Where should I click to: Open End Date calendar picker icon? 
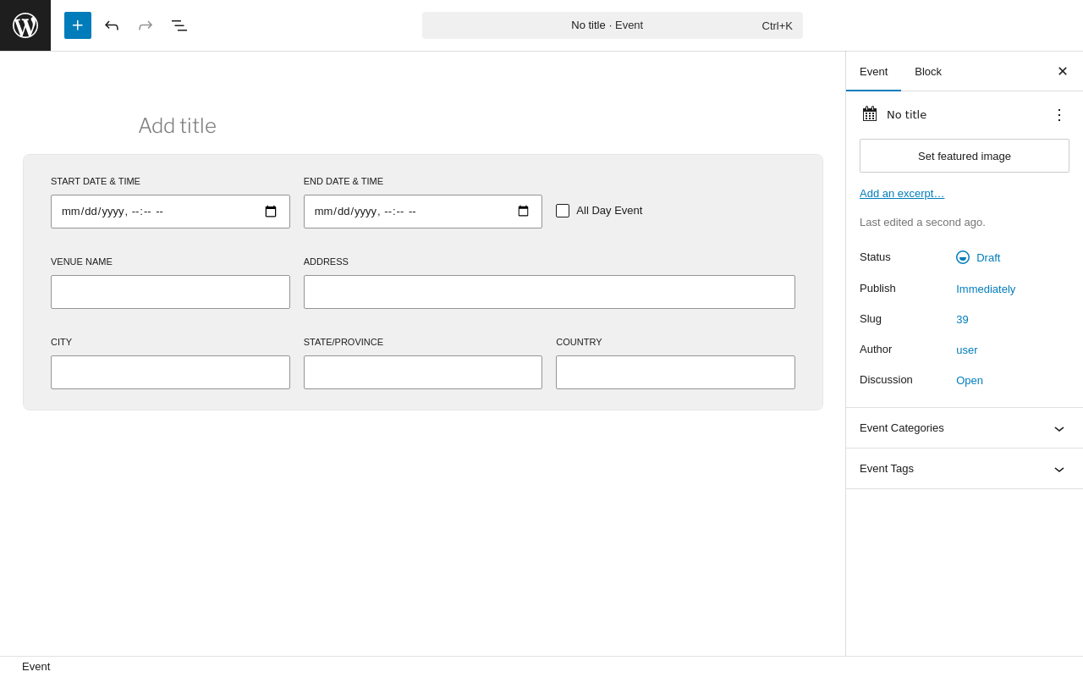(x=523, y=212)
